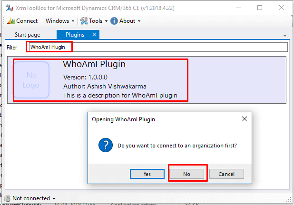Minimize the XrmToolBox window
This screenshot has height=205, width=294.
click(238, 8)
